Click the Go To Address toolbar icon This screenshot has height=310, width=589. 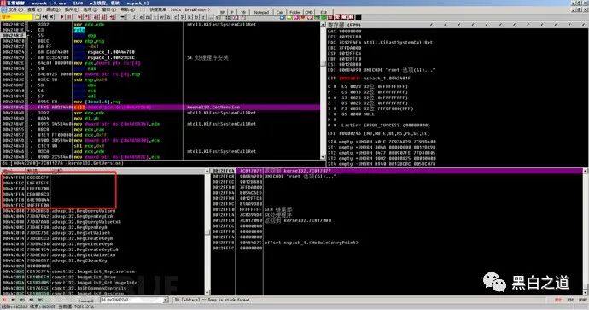point(123,17)
